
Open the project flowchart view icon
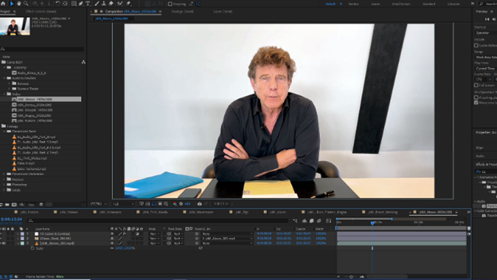click(x=83, y=62)
